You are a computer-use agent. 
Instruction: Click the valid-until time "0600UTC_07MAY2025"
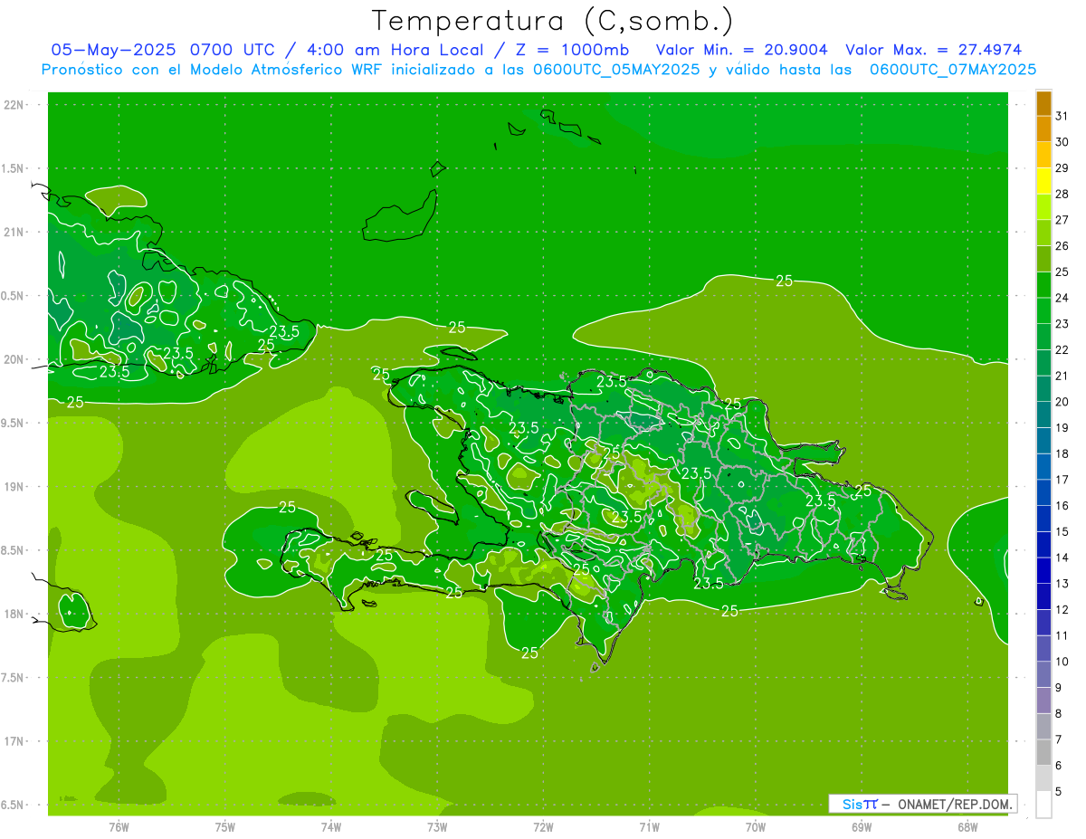pyautogui.click(x=953, y=69)
